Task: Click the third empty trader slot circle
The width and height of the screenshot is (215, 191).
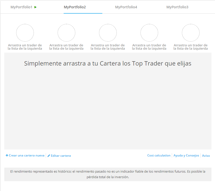Action: tap(108, 33)
